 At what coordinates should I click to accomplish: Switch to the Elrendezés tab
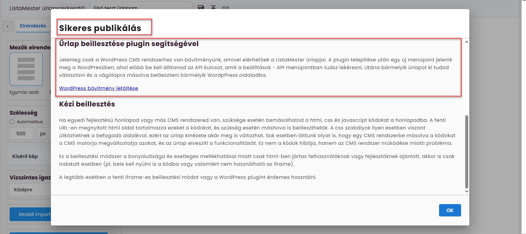tap(33, 26)
